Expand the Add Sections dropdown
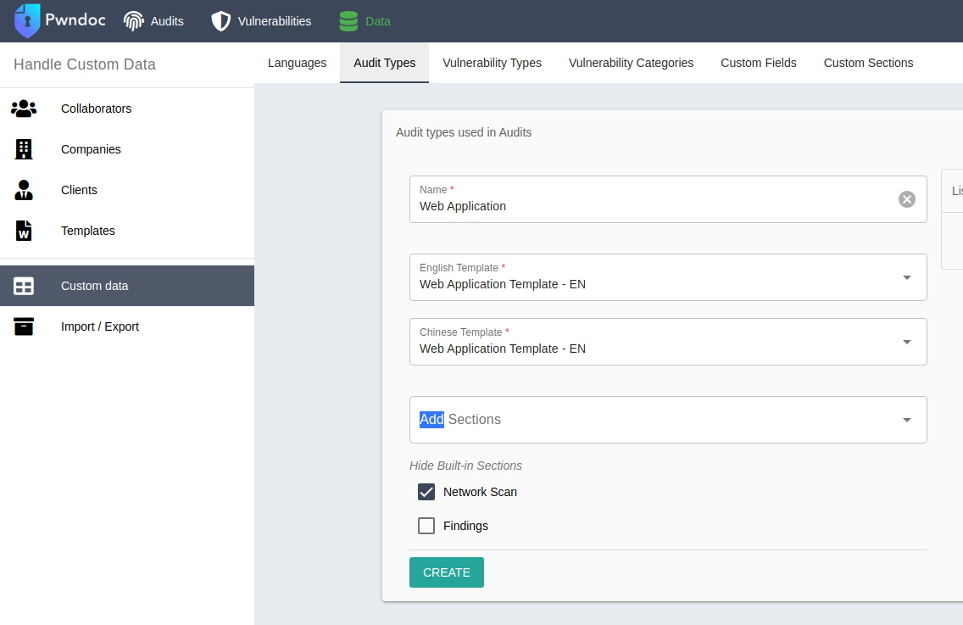The height and width of the screenshot is (625, 963). point(906,420)
